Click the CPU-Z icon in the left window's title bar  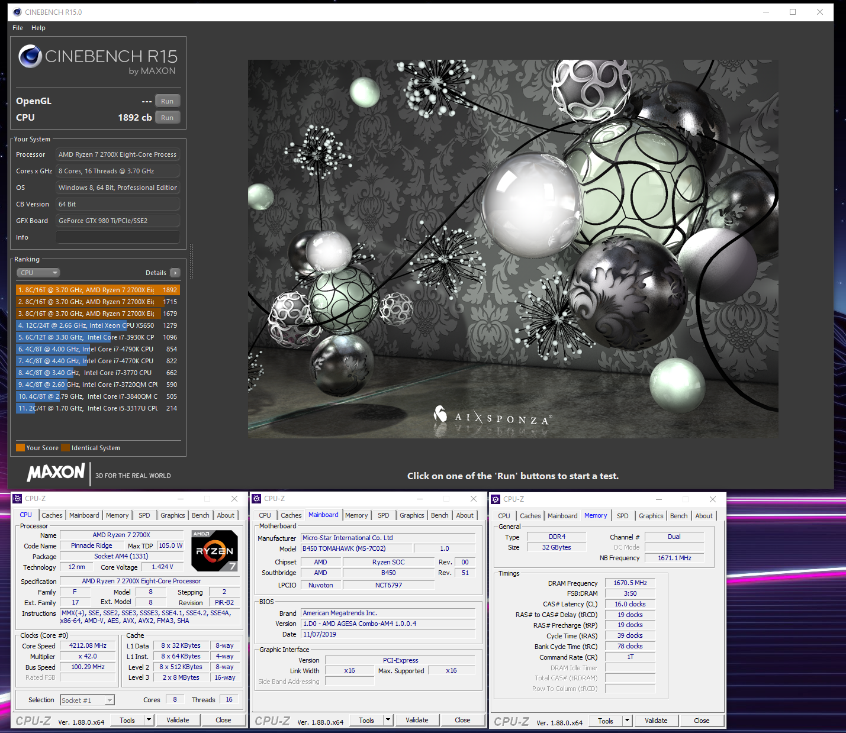pos(18,499)
